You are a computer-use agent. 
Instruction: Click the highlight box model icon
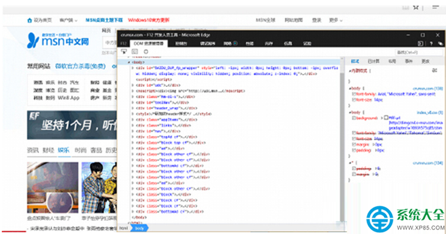135,51
